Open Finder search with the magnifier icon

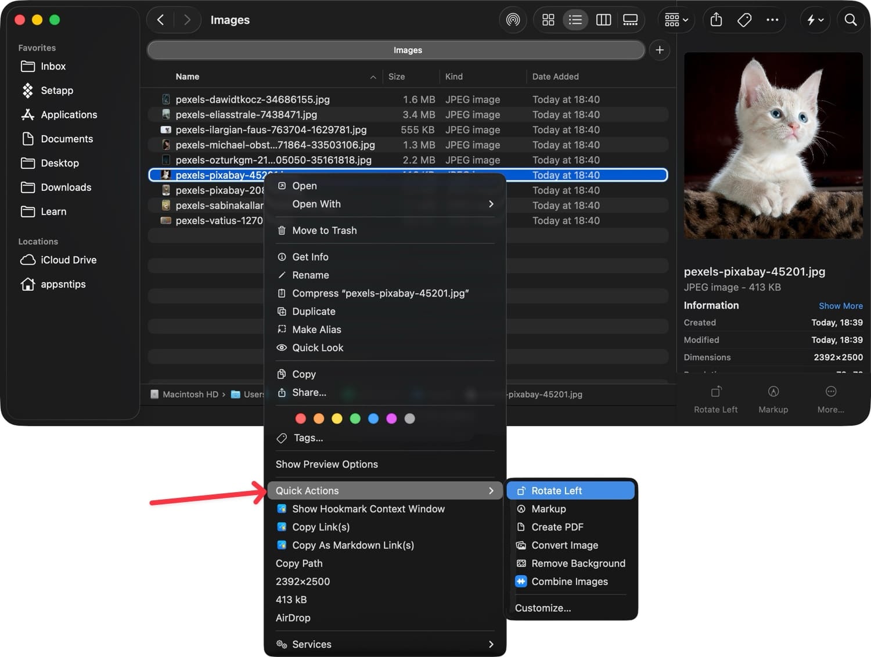point(850,19)
